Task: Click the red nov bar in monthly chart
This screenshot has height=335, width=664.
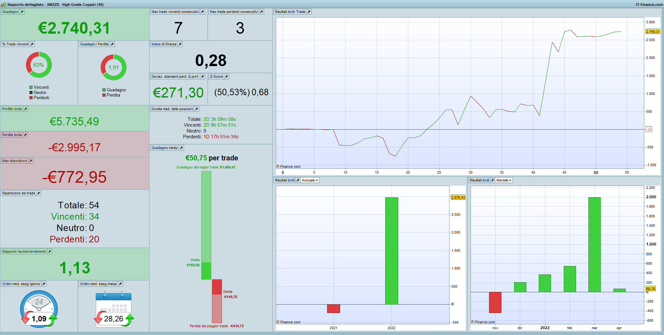Action: click(x=495, y=302)
